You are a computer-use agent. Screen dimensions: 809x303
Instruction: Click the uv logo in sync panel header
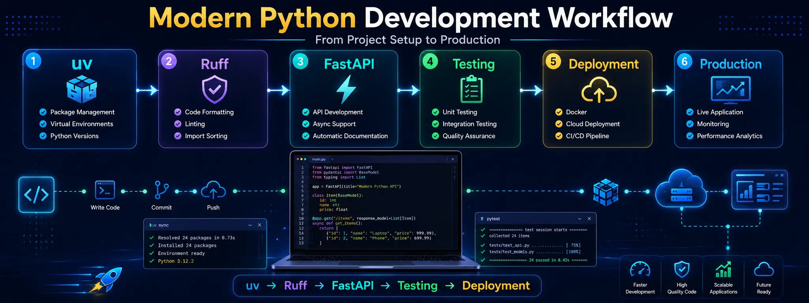[153, 225]
